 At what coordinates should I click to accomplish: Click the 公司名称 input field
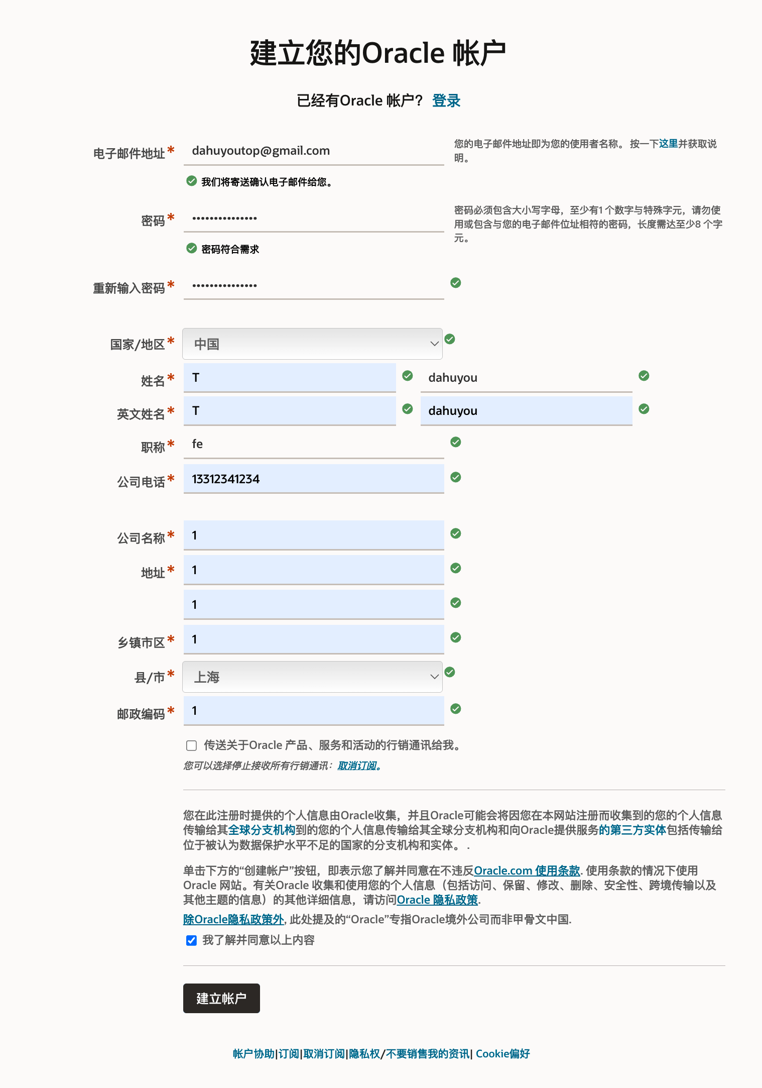point(314,535)
